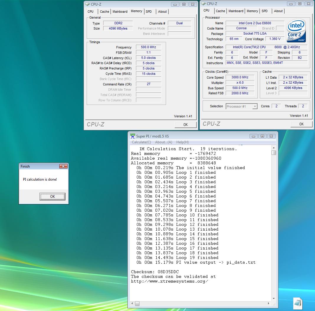The width and height of the screenshot is (315, 311).
Task: Click the Checksum: 08D35DDC line
Action: (x=155, y=272)
